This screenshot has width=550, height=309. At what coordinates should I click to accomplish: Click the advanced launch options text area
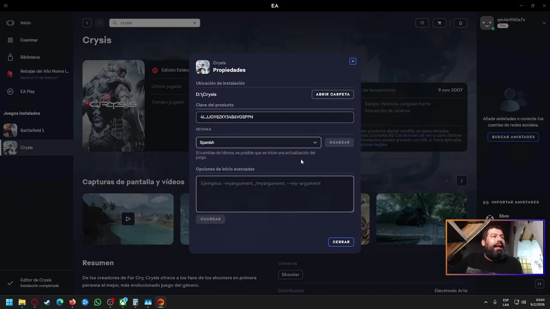(x=275, y=194)
